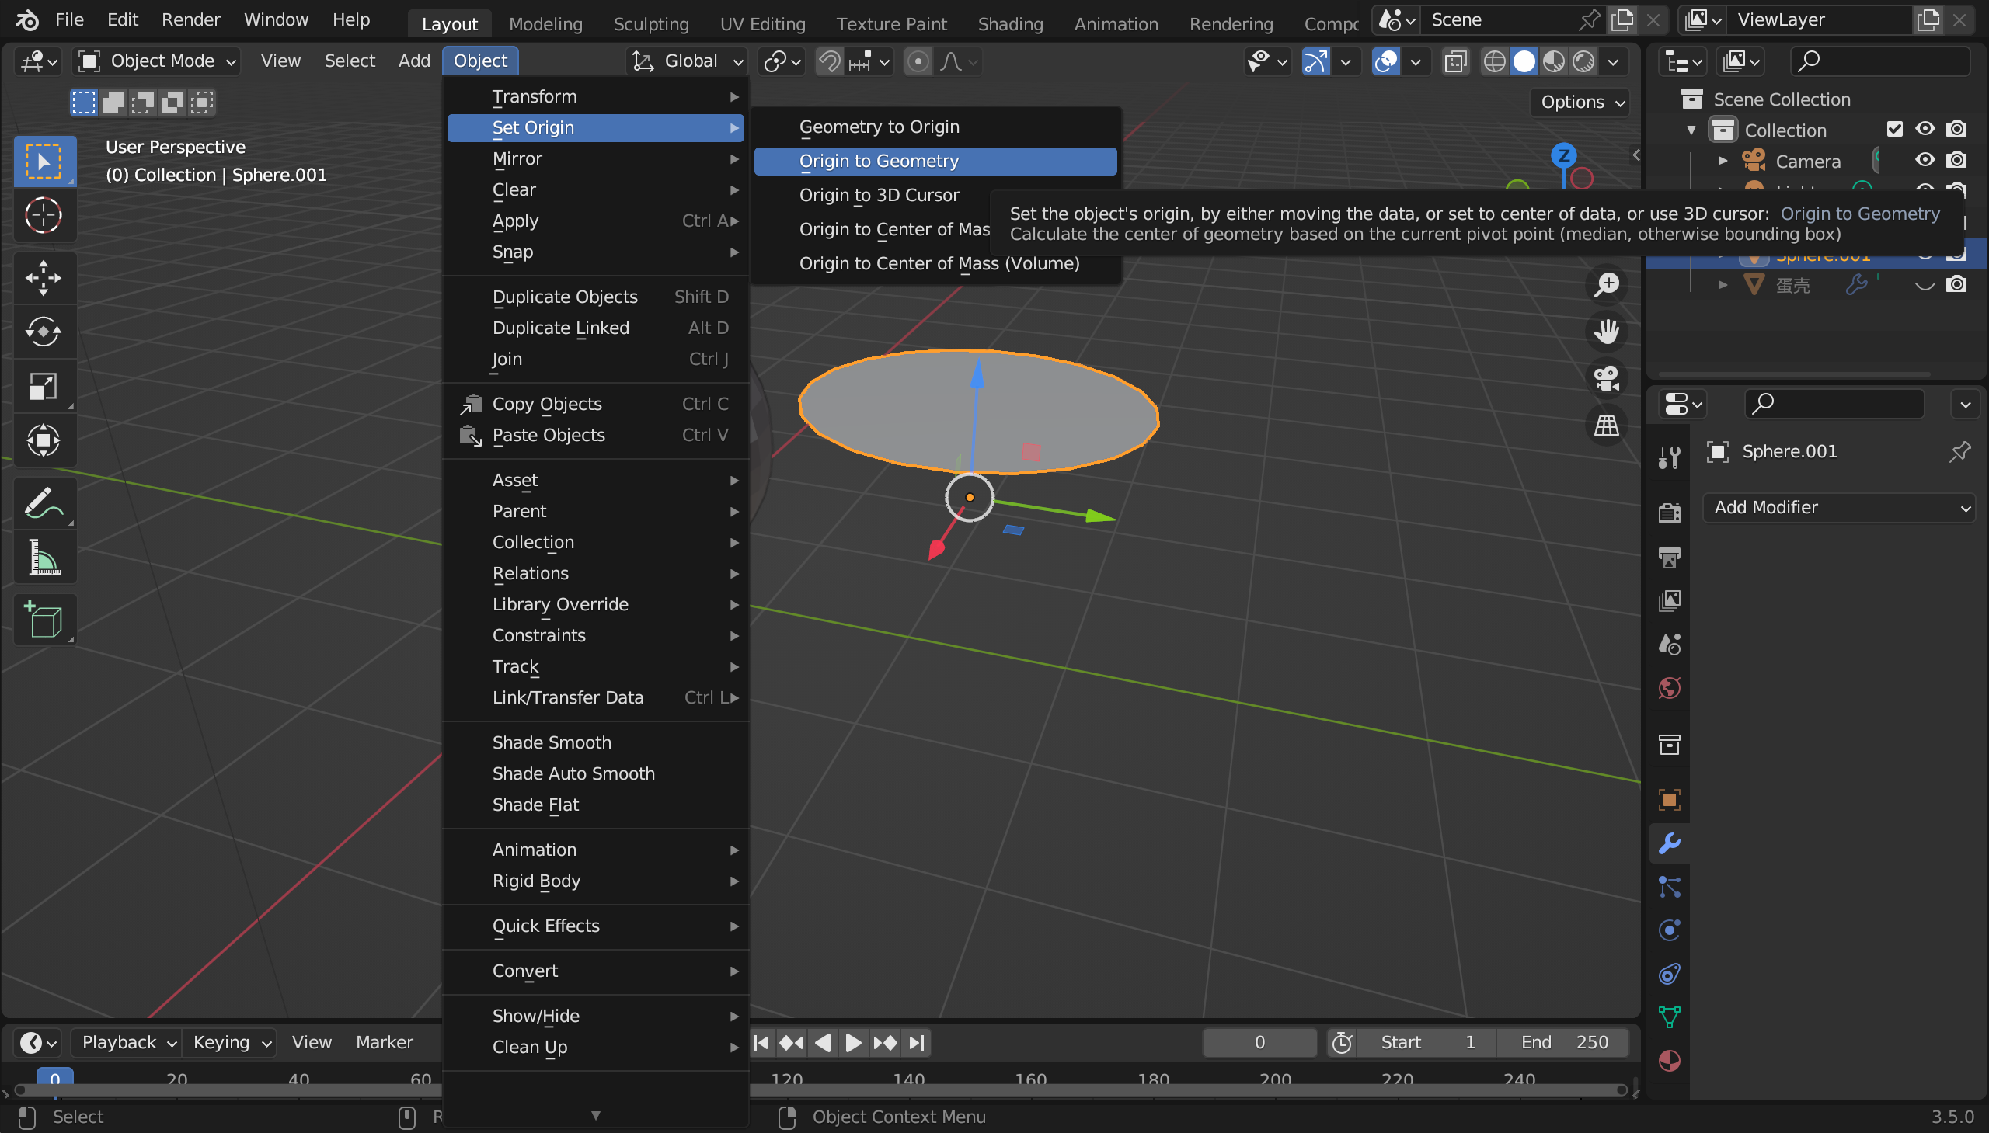The width and height of the screenshot is (1989, 1133).
Task: Select the Select Box tool
Action: tap(44, 161)
